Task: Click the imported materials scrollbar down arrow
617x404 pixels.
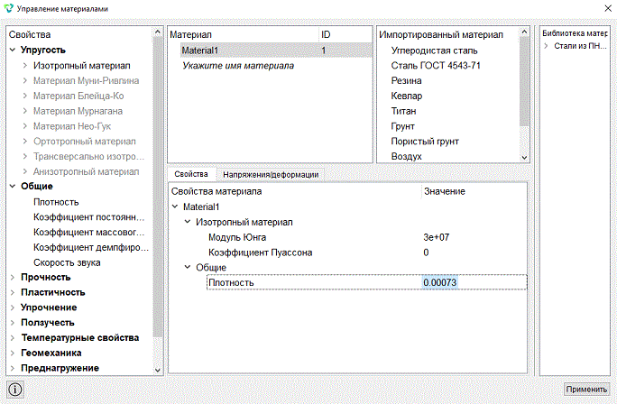Action: pyautogui.click(x=524, y=157)
